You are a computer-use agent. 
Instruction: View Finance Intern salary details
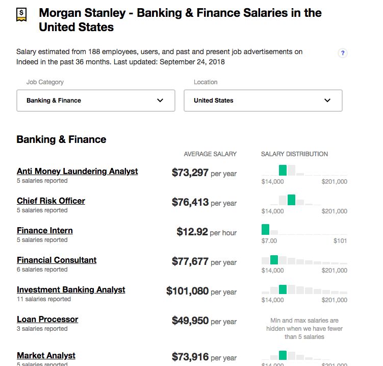45,230
